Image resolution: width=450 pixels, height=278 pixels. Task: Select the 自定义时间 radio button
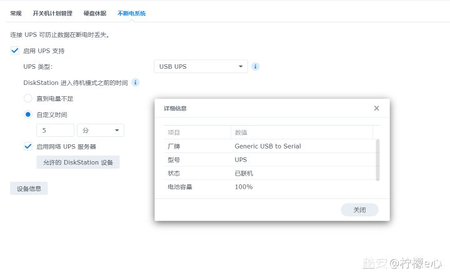[28, 114]
